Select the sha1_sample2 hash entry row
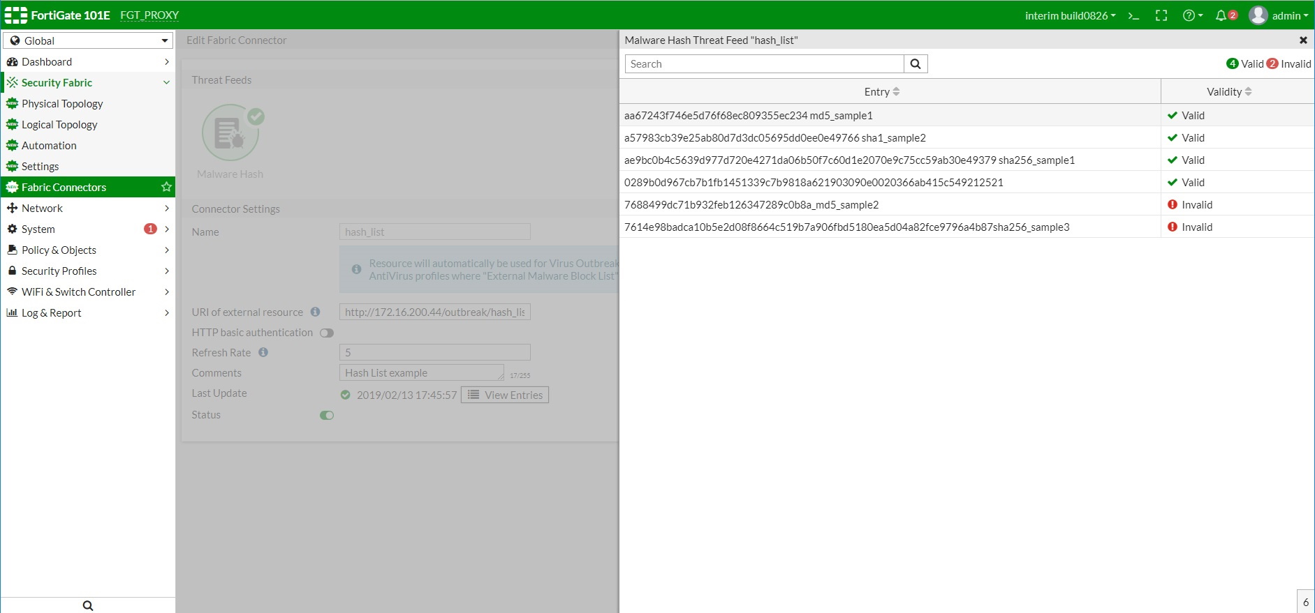Image resolution: width=1315 pixels, height=613 pixels. [x=967, y=137]
